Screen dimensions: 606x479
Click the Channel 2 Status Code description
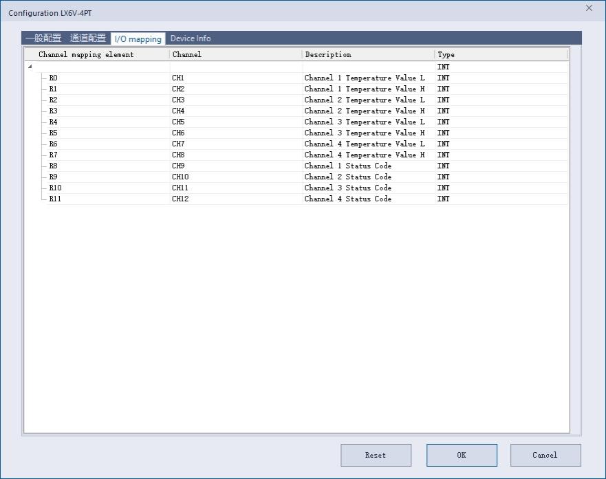pos(347,177)
